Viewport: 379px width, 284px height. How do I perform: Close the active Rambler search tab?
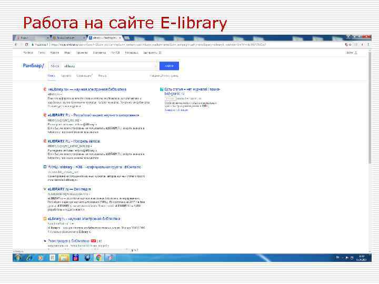(120, 38)
